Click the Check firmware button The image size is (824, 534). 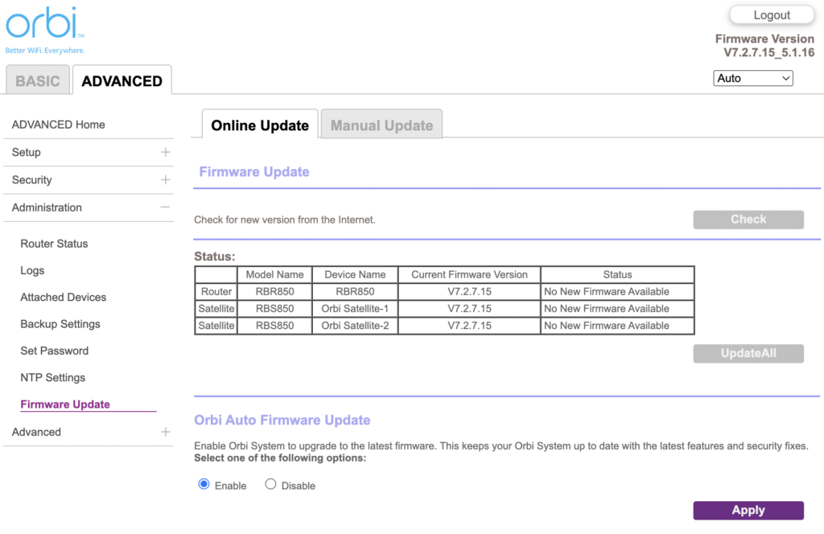tap(748, 220)
